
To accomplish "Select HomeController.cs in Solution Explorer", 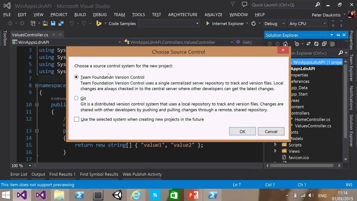I will (x=312, y=119).
